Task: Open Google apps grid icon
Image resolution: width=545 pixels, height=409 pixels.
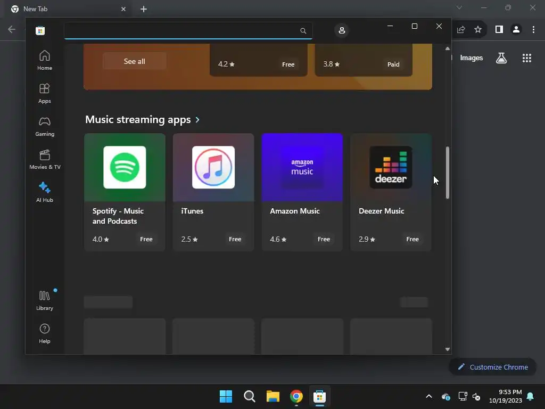Action: click(526, 58)
